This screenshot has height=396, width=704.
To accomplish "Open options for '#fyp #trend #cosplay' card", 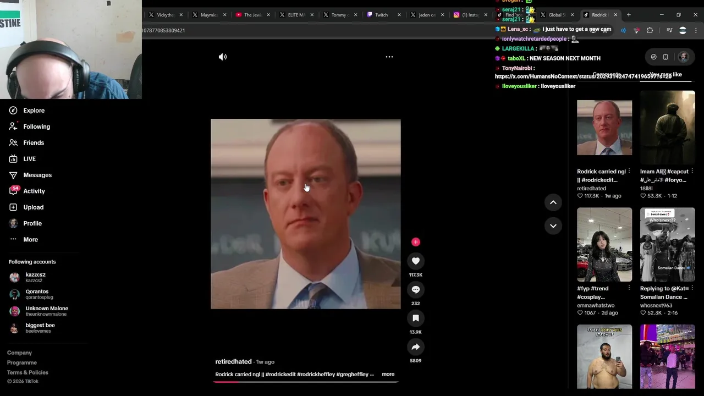I will [x=629, y=288].
